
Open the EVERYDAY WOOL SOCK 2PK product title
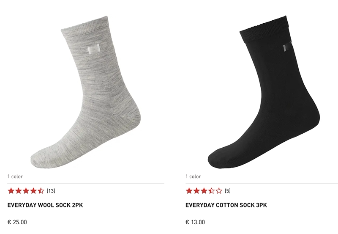click(x=45, y=205)
